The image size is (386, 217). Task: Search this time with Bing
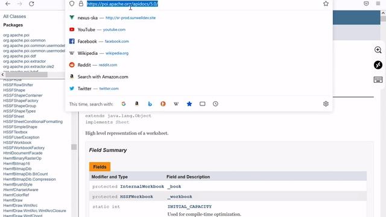[x=150, y=104]
